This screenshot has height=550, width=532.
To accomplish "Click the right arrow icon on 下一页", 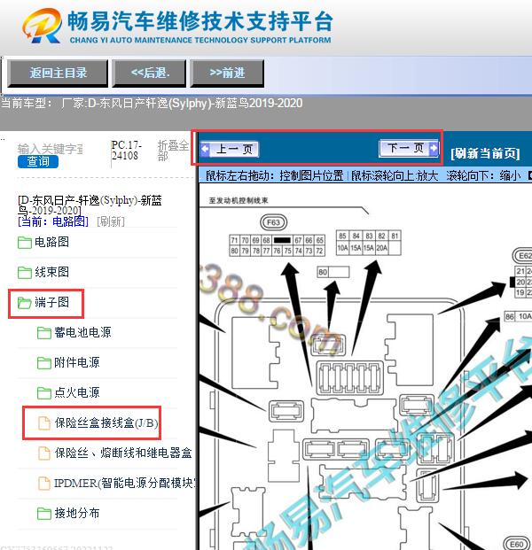I will 434,148.
